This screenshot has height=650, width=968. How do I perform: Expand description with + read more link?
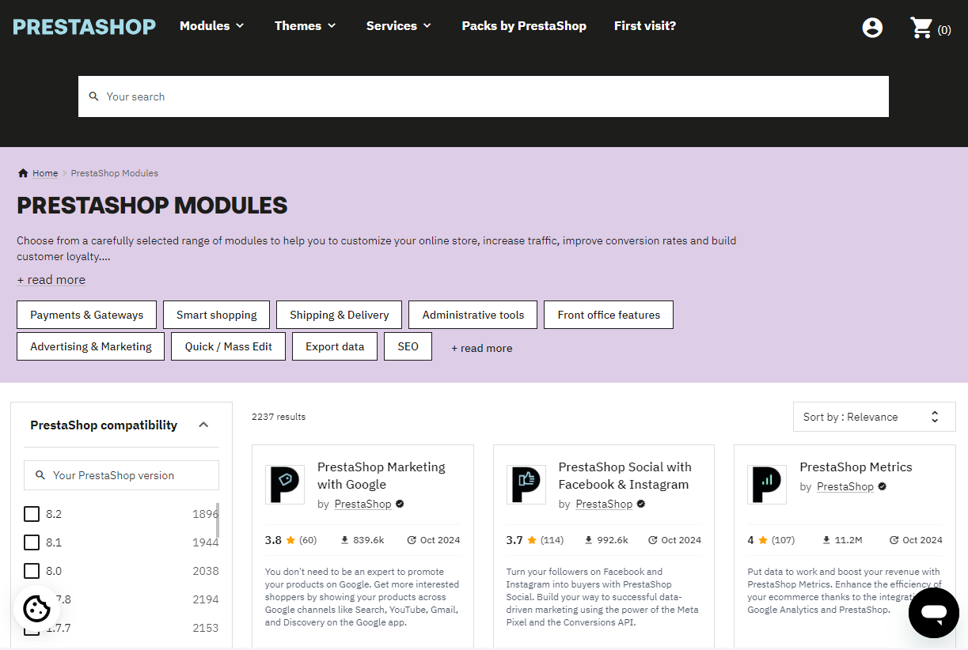51,280
